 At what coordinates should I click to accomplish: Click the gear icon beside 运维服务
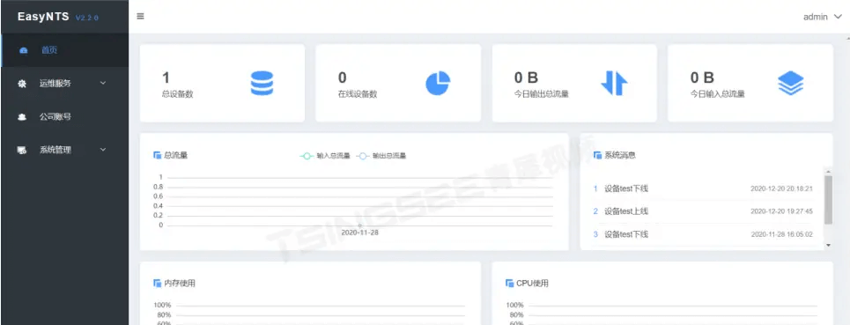tap(22, 84)
